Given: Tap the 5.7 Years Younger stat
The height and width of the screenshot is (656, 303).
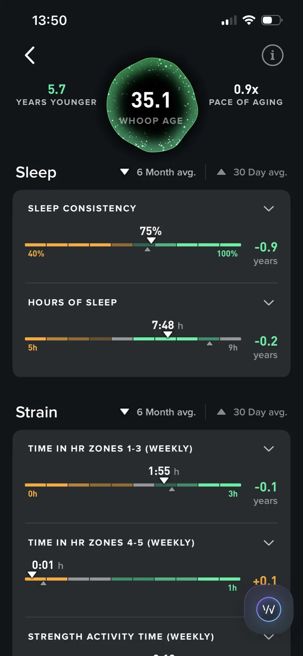Looking at the screenshot, I should pyautogui.click(x=56, y=95).
